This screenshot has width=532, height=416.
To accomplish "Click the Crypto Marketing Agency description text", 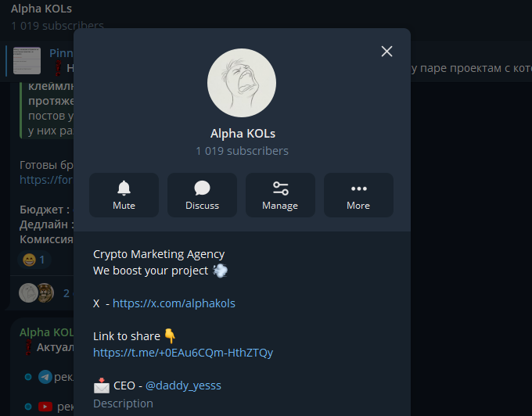I will pos(159,254).
